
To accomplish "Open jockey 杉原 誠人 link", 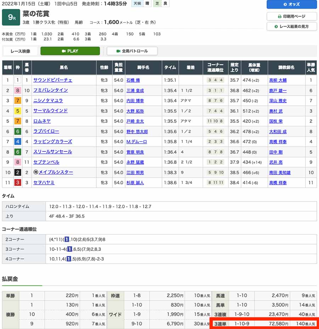I will click(x=135, y=183).
